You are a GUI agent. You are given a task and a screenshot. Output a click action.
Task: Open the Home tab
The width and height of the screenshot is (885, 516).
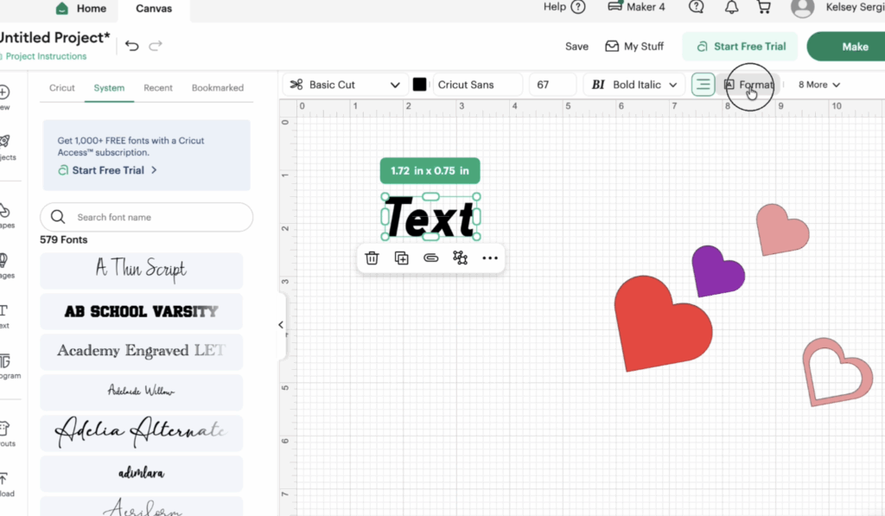[x=81, y=9]
